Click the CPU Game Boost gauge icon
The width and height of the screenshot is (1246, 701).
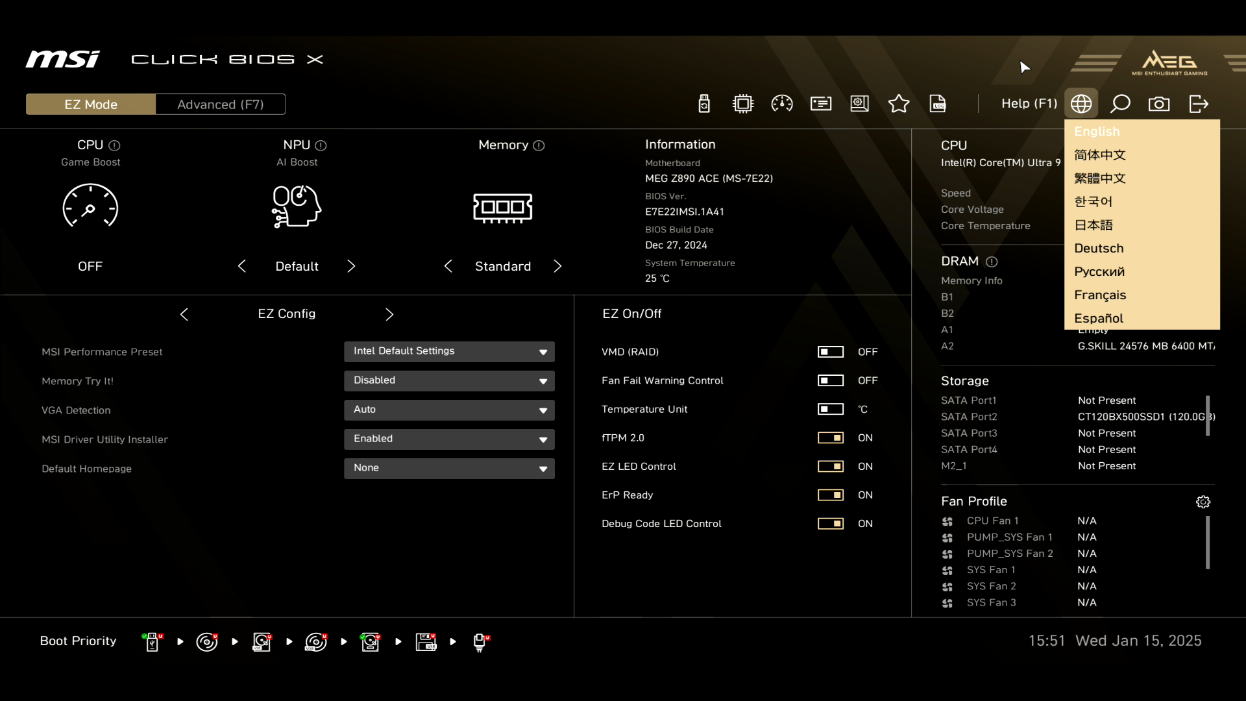point(90,206)
